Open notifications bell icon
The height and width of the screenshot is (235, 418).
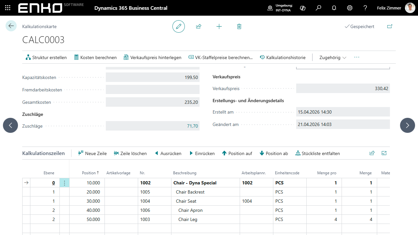(334, 8)
